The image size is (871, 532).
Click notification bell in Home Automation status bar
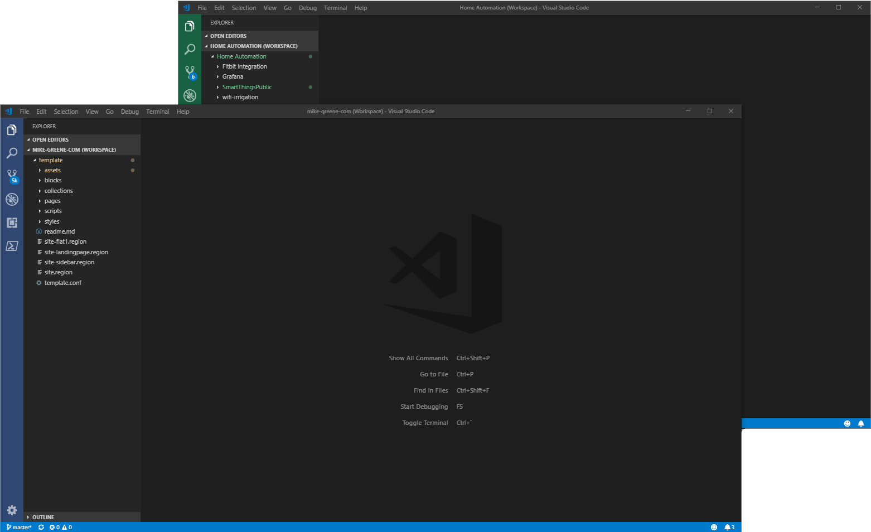(x=861, y=423)
